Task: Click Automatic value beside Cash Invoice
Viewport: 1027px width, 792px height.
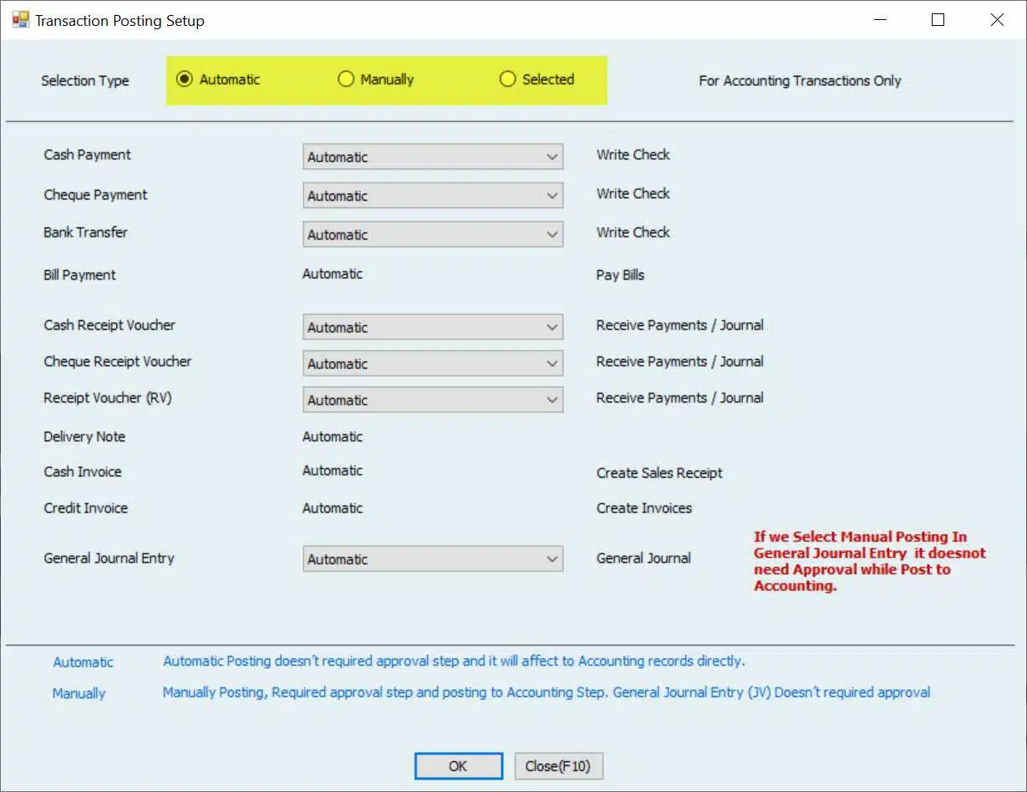Action: tap(333, 471)
